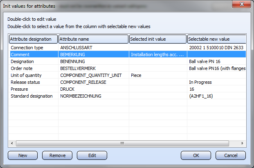Confirm with the OK button
This screenshot has width=254, height=168.
pos(196,155)
